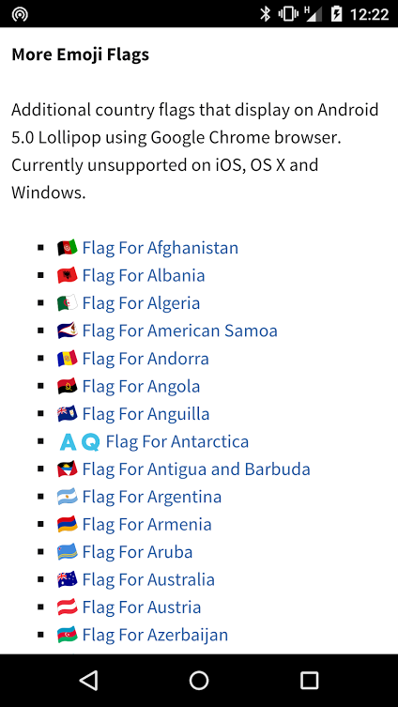Open Flag For Azerbaijan link

pyautogui.click(x=155, y=636)
